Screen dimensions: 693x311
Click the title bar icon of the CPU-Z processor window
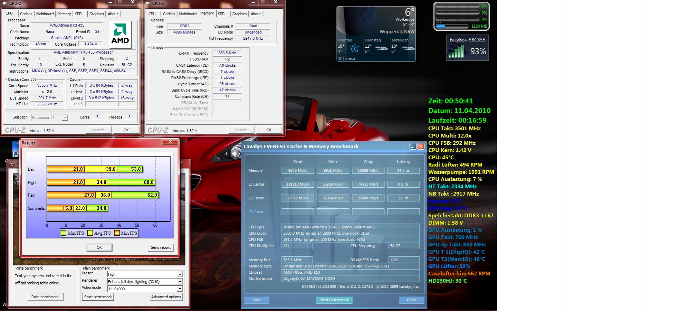tap(4, 3)
